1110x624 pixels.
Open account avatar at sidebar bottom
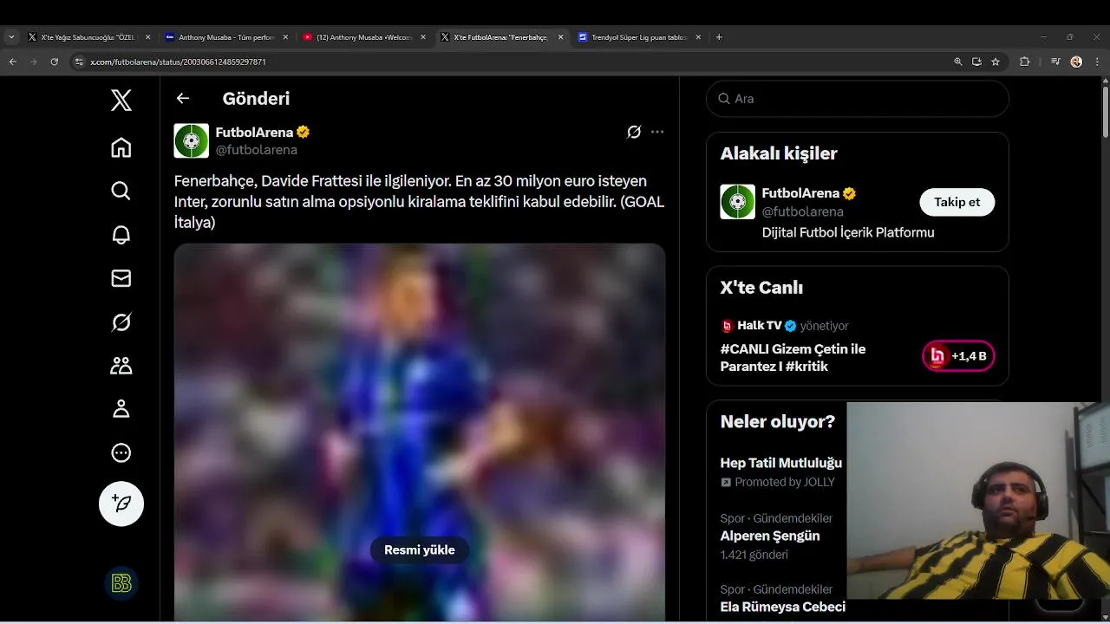[121, 583]
